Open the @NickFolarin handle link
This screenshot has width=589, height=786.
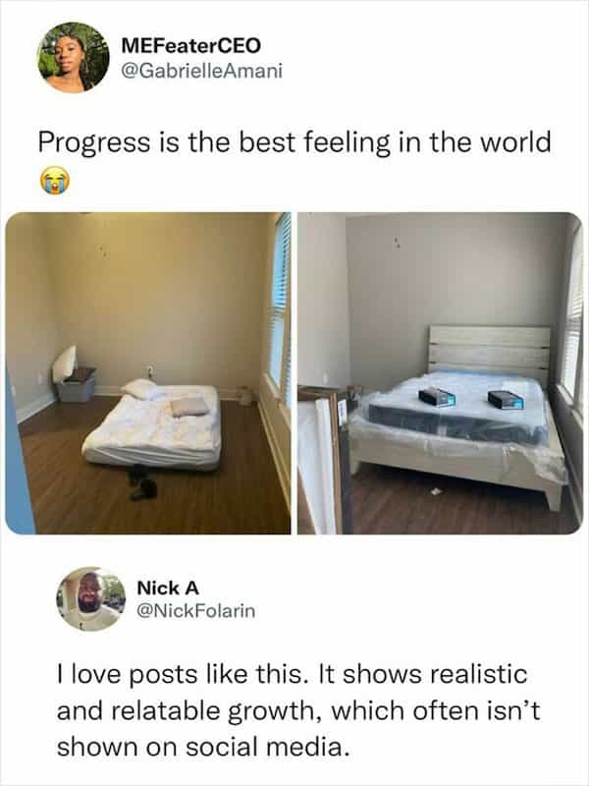[x=195, y=610]
